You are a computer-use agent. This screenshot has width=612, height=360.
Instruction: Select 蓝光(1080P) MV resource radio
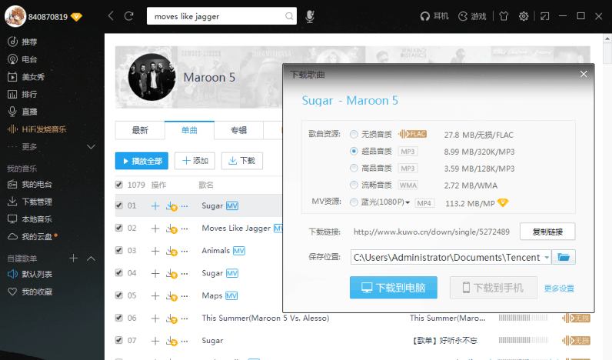(354, 202)
